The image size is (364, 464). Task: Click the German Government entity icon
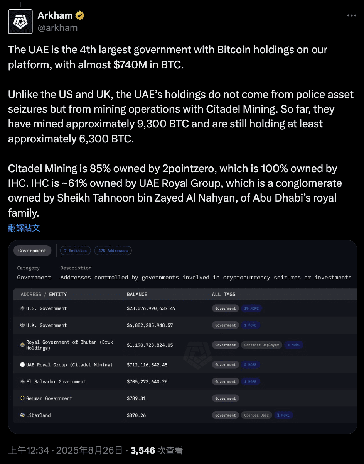click(x=22, y=398)
